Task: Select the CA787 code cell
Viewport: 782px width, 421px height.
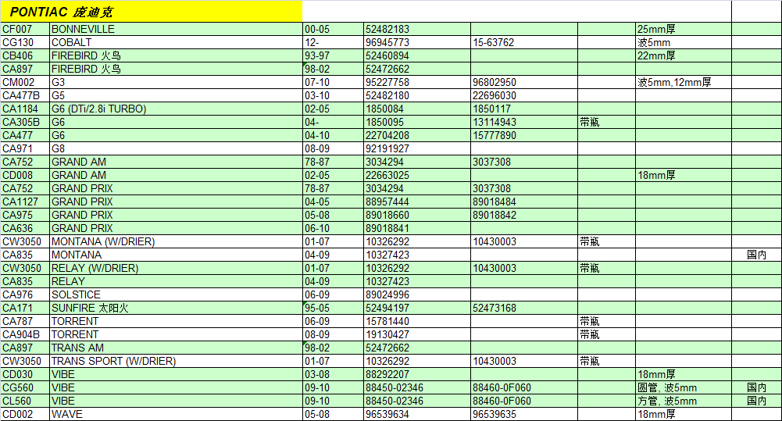Action: 25,321
